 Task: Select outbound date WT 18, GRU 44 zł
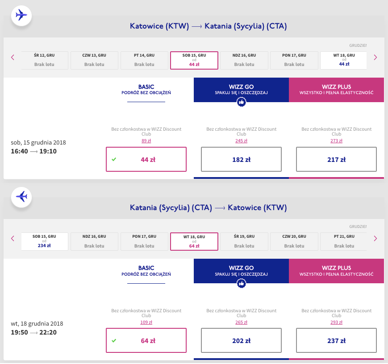tap(343, 60)
